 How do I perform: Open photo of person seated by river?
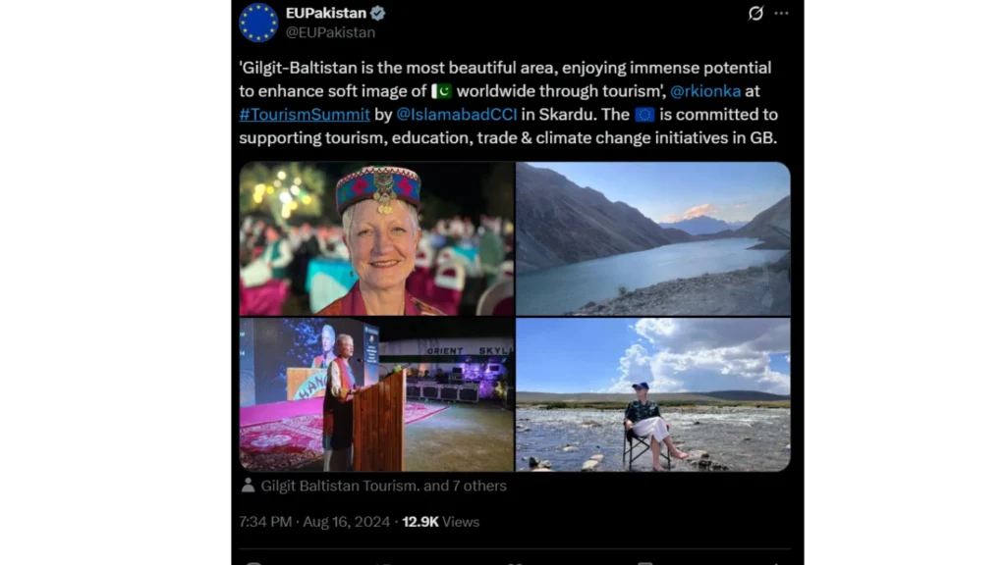[x=652, y=394]
